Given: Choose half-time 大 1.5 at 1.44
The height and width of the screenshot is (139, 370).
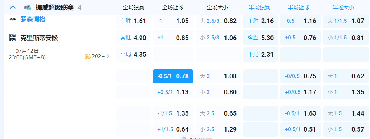Looking at the screenshot, I should 346,113.
